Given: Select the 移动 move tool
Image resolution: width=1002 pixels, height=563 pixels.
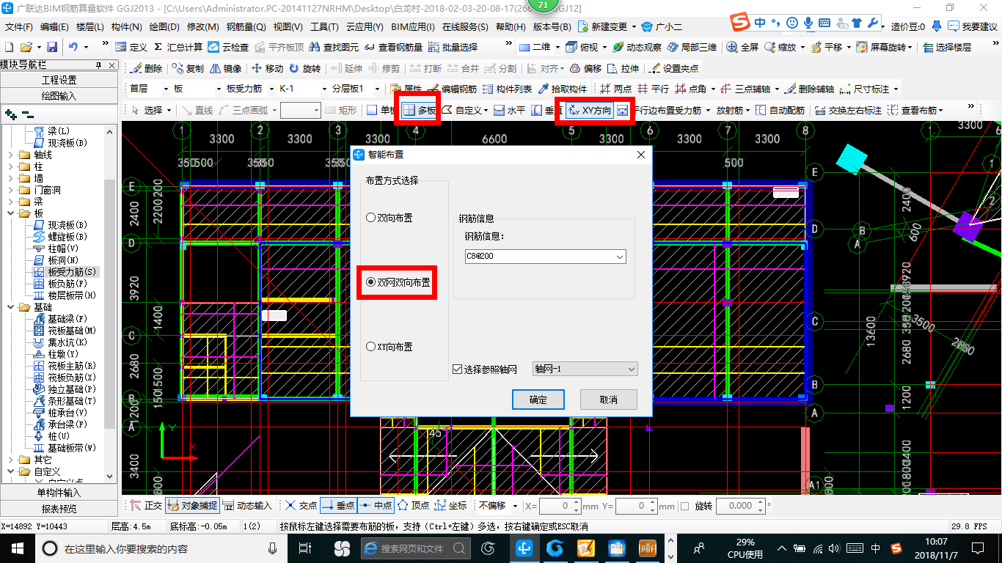Looking at the screenshot, I should 267,68.
